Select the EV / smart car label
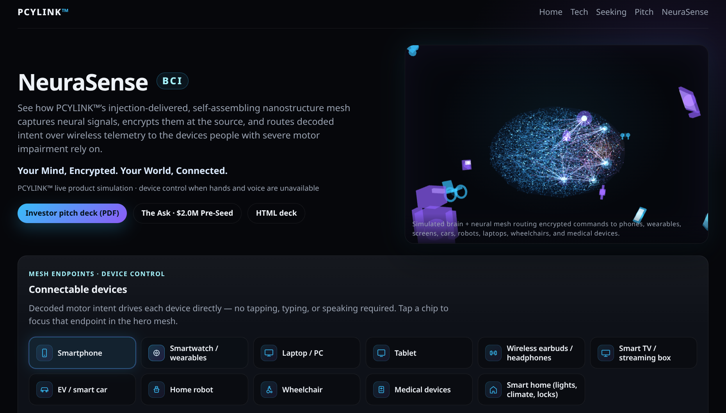This screenshot has height=413, width=726. point(82,390)
